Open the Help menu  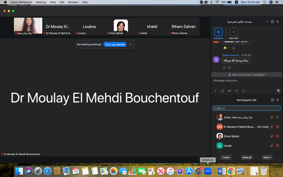tap(84, 2)
